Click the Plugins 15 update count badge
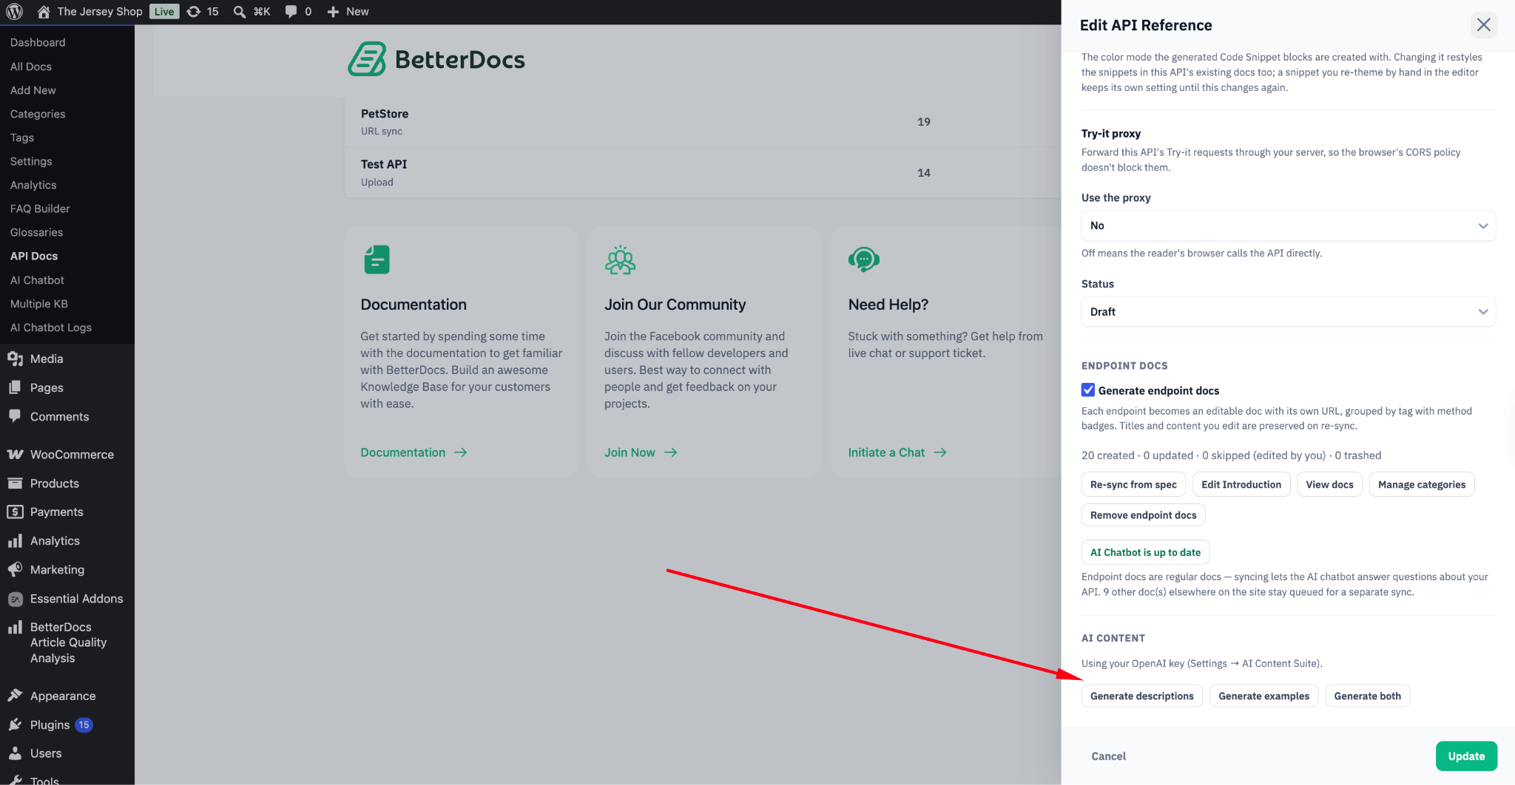 point(84,725)
